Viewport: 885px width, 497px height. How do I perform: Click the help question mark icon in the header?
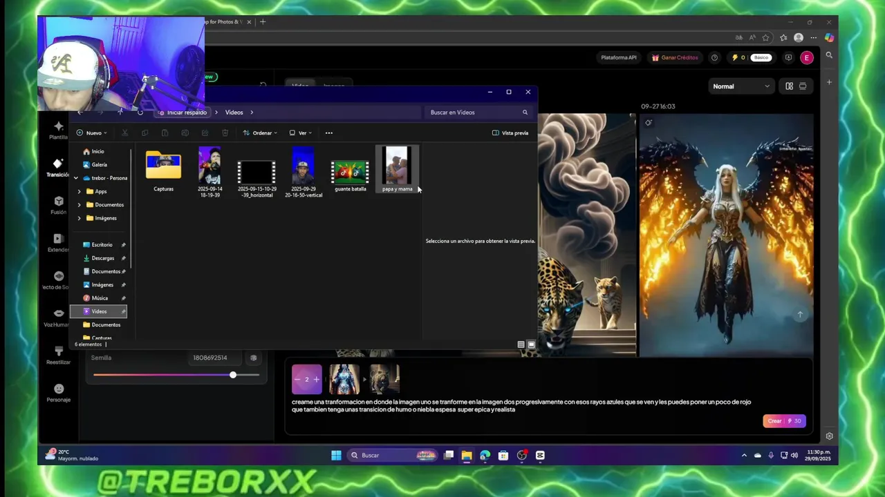[714, 57]
